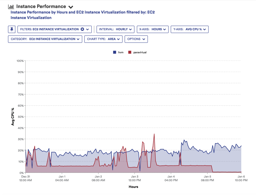Click the blue hvm legend square
This screenshot has width=256, height=195.
coord(115,52)
